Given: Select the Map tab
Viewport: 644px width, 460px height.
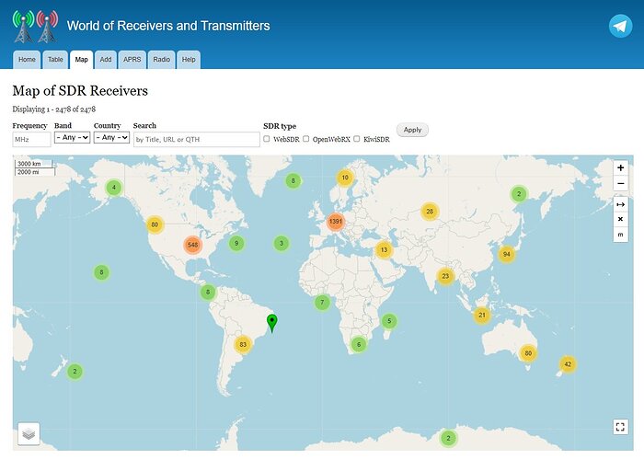Looking at the screenshot, I should coord(81,60).
